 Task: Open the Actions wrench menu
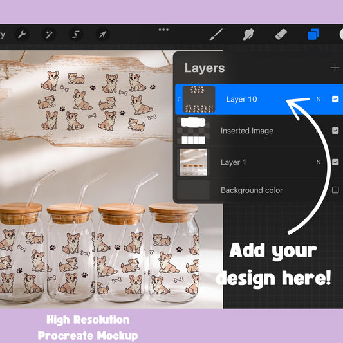[x=22, y=34]
